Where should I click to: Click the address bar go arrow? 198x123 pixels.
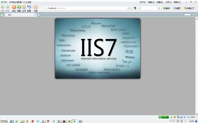click(129, 8)
